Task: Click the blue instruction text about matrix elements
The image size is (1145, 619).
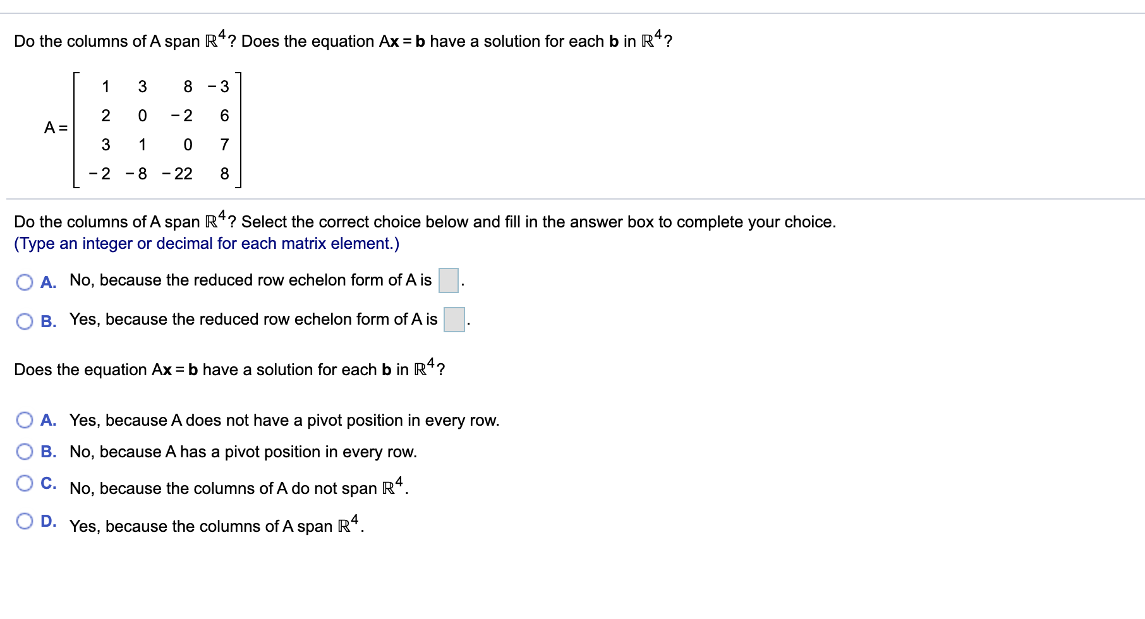Action: (x=207, y=243)
